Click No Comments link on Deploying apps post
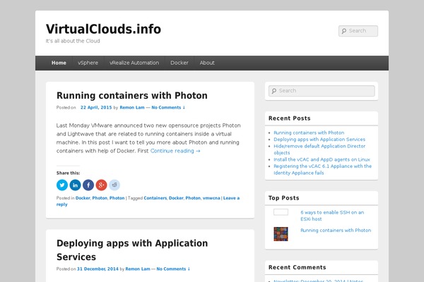 click(x=173, y=269)
